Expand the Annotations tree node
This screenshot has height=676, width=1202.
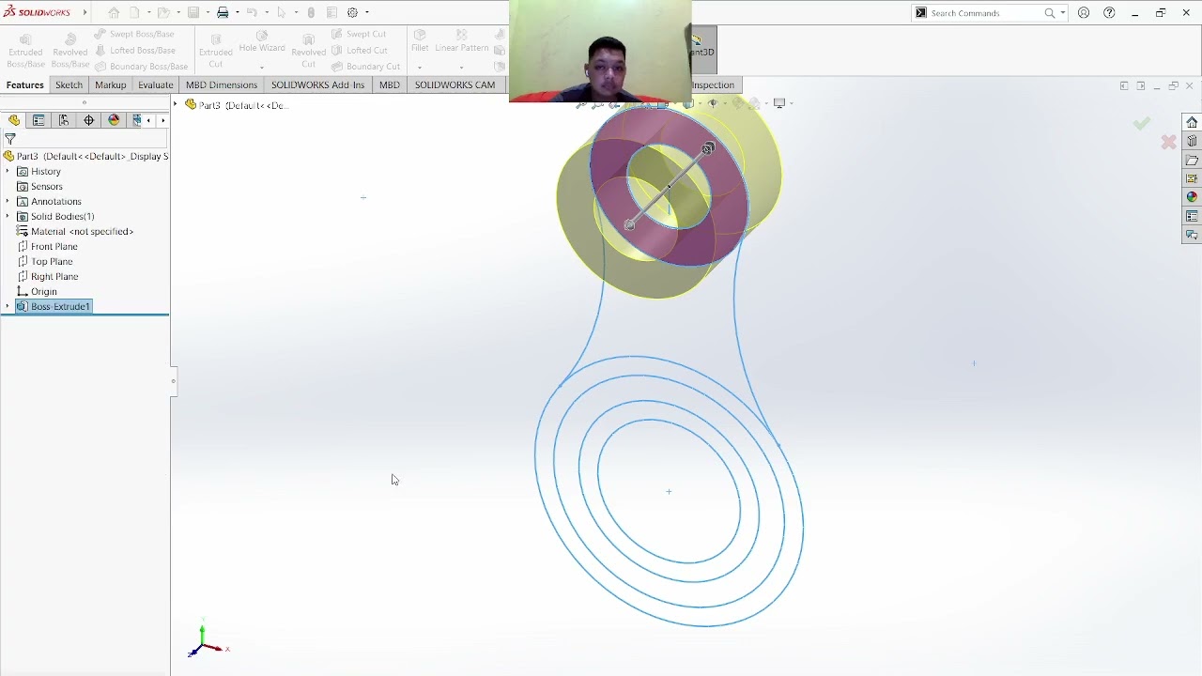(8, 201)
